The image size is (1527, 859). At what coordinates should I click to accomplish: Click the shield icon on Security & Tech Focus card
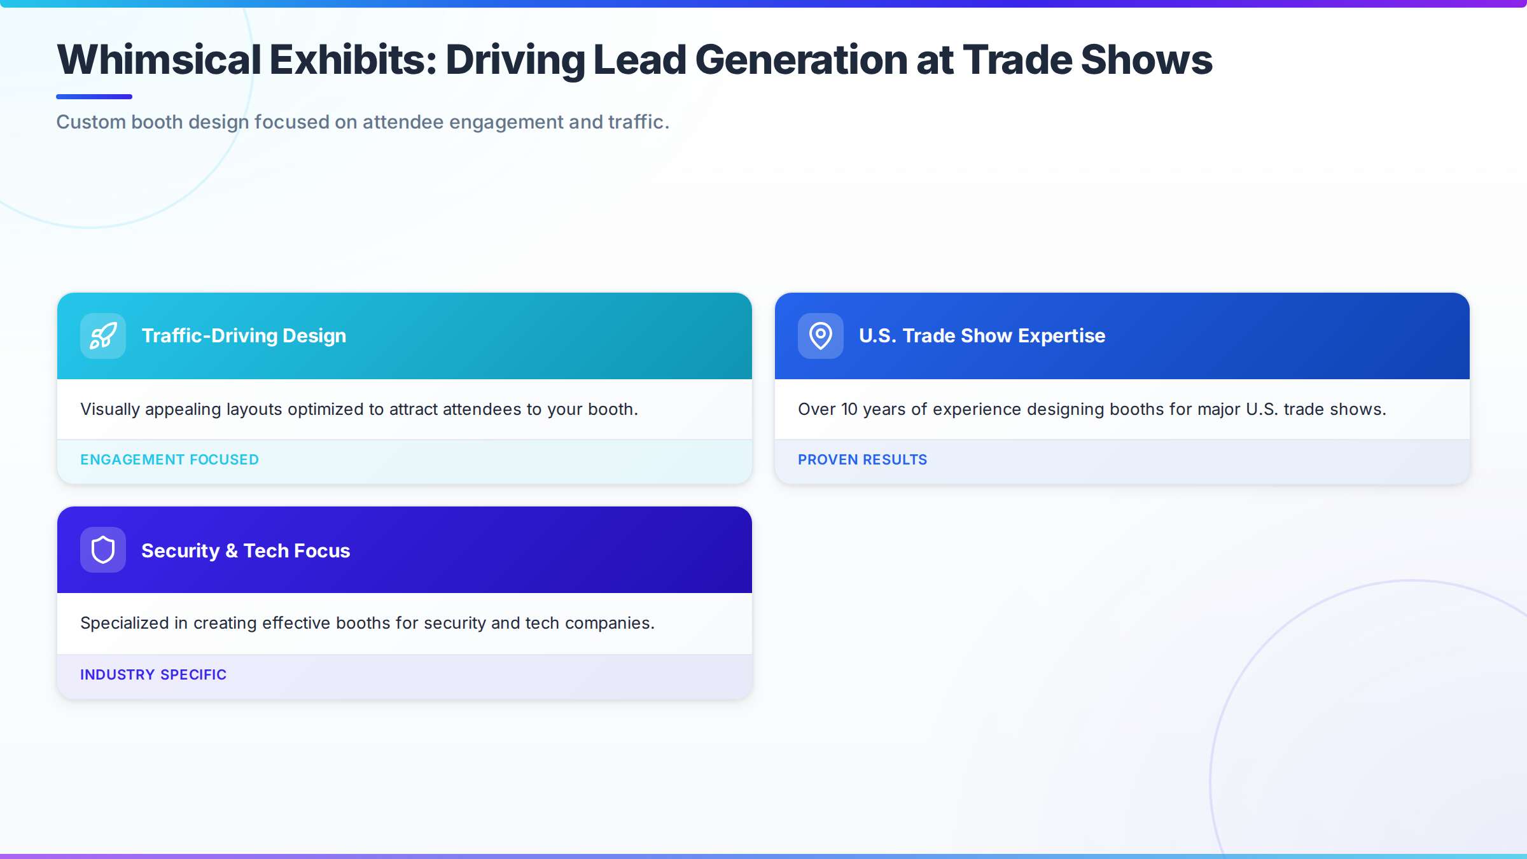(103, 550)
